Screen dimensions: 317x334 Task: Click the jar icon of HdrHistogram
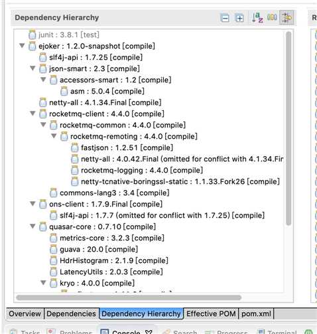pos(53,260)
